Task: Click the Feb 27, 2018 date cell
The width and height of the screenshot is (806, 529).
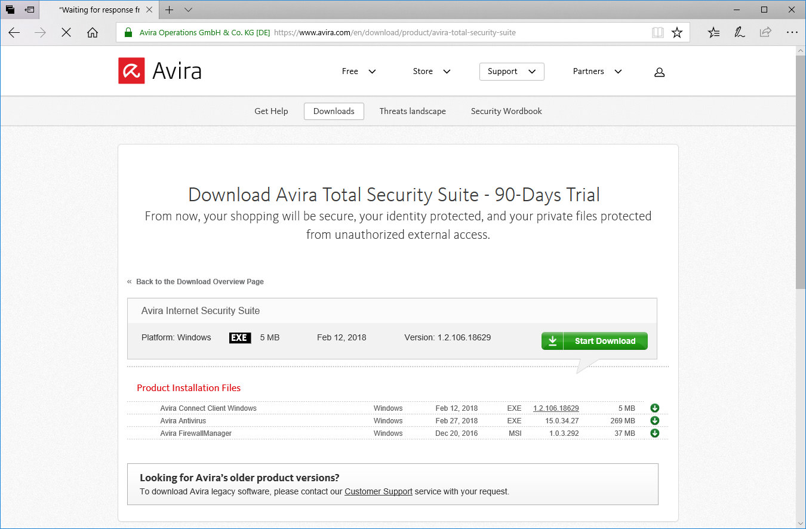Action: pos(457,421)
